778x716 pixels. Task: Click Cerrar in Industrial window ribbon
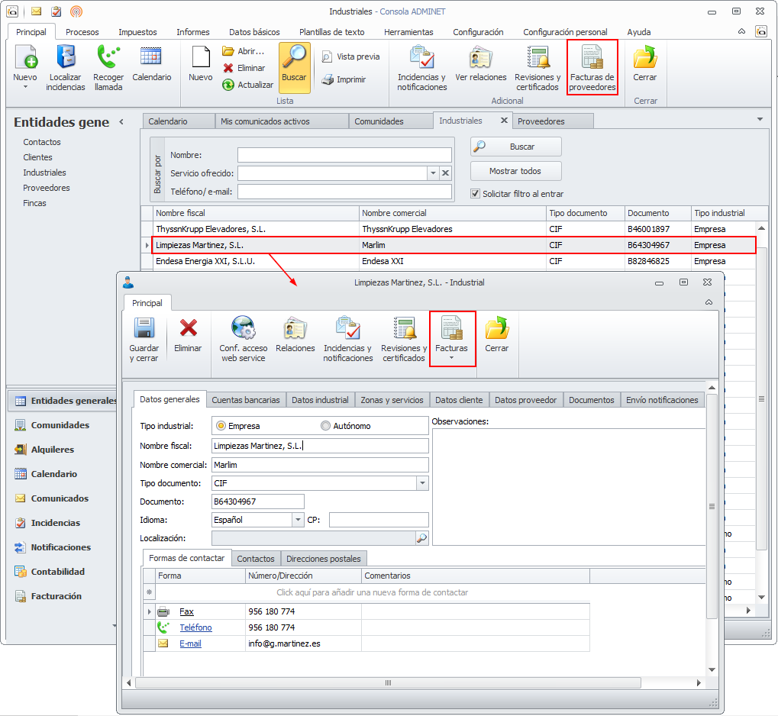[x=497, y=334]
